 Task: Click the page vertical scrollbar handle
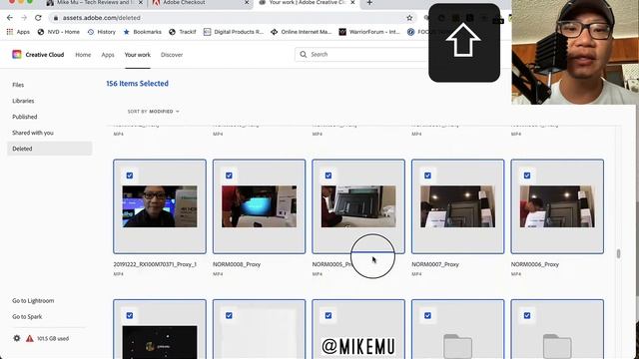[x=619, y=254]
